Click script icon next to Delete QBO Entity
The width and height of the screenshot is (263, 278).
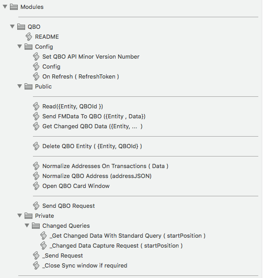36,146
